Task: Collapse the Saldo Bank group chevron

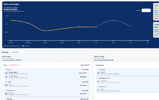Action: click(6, 99)
